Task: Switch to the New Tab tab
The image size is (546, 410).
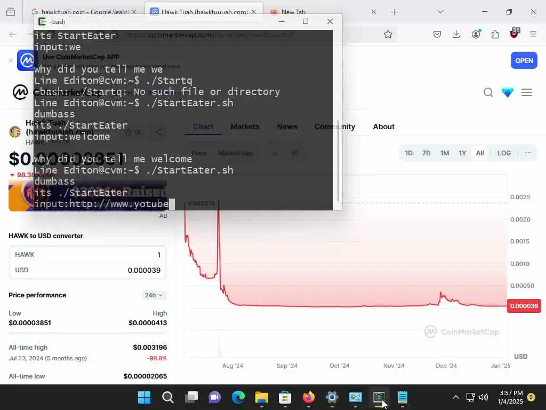Action: [x=294, y=12]
